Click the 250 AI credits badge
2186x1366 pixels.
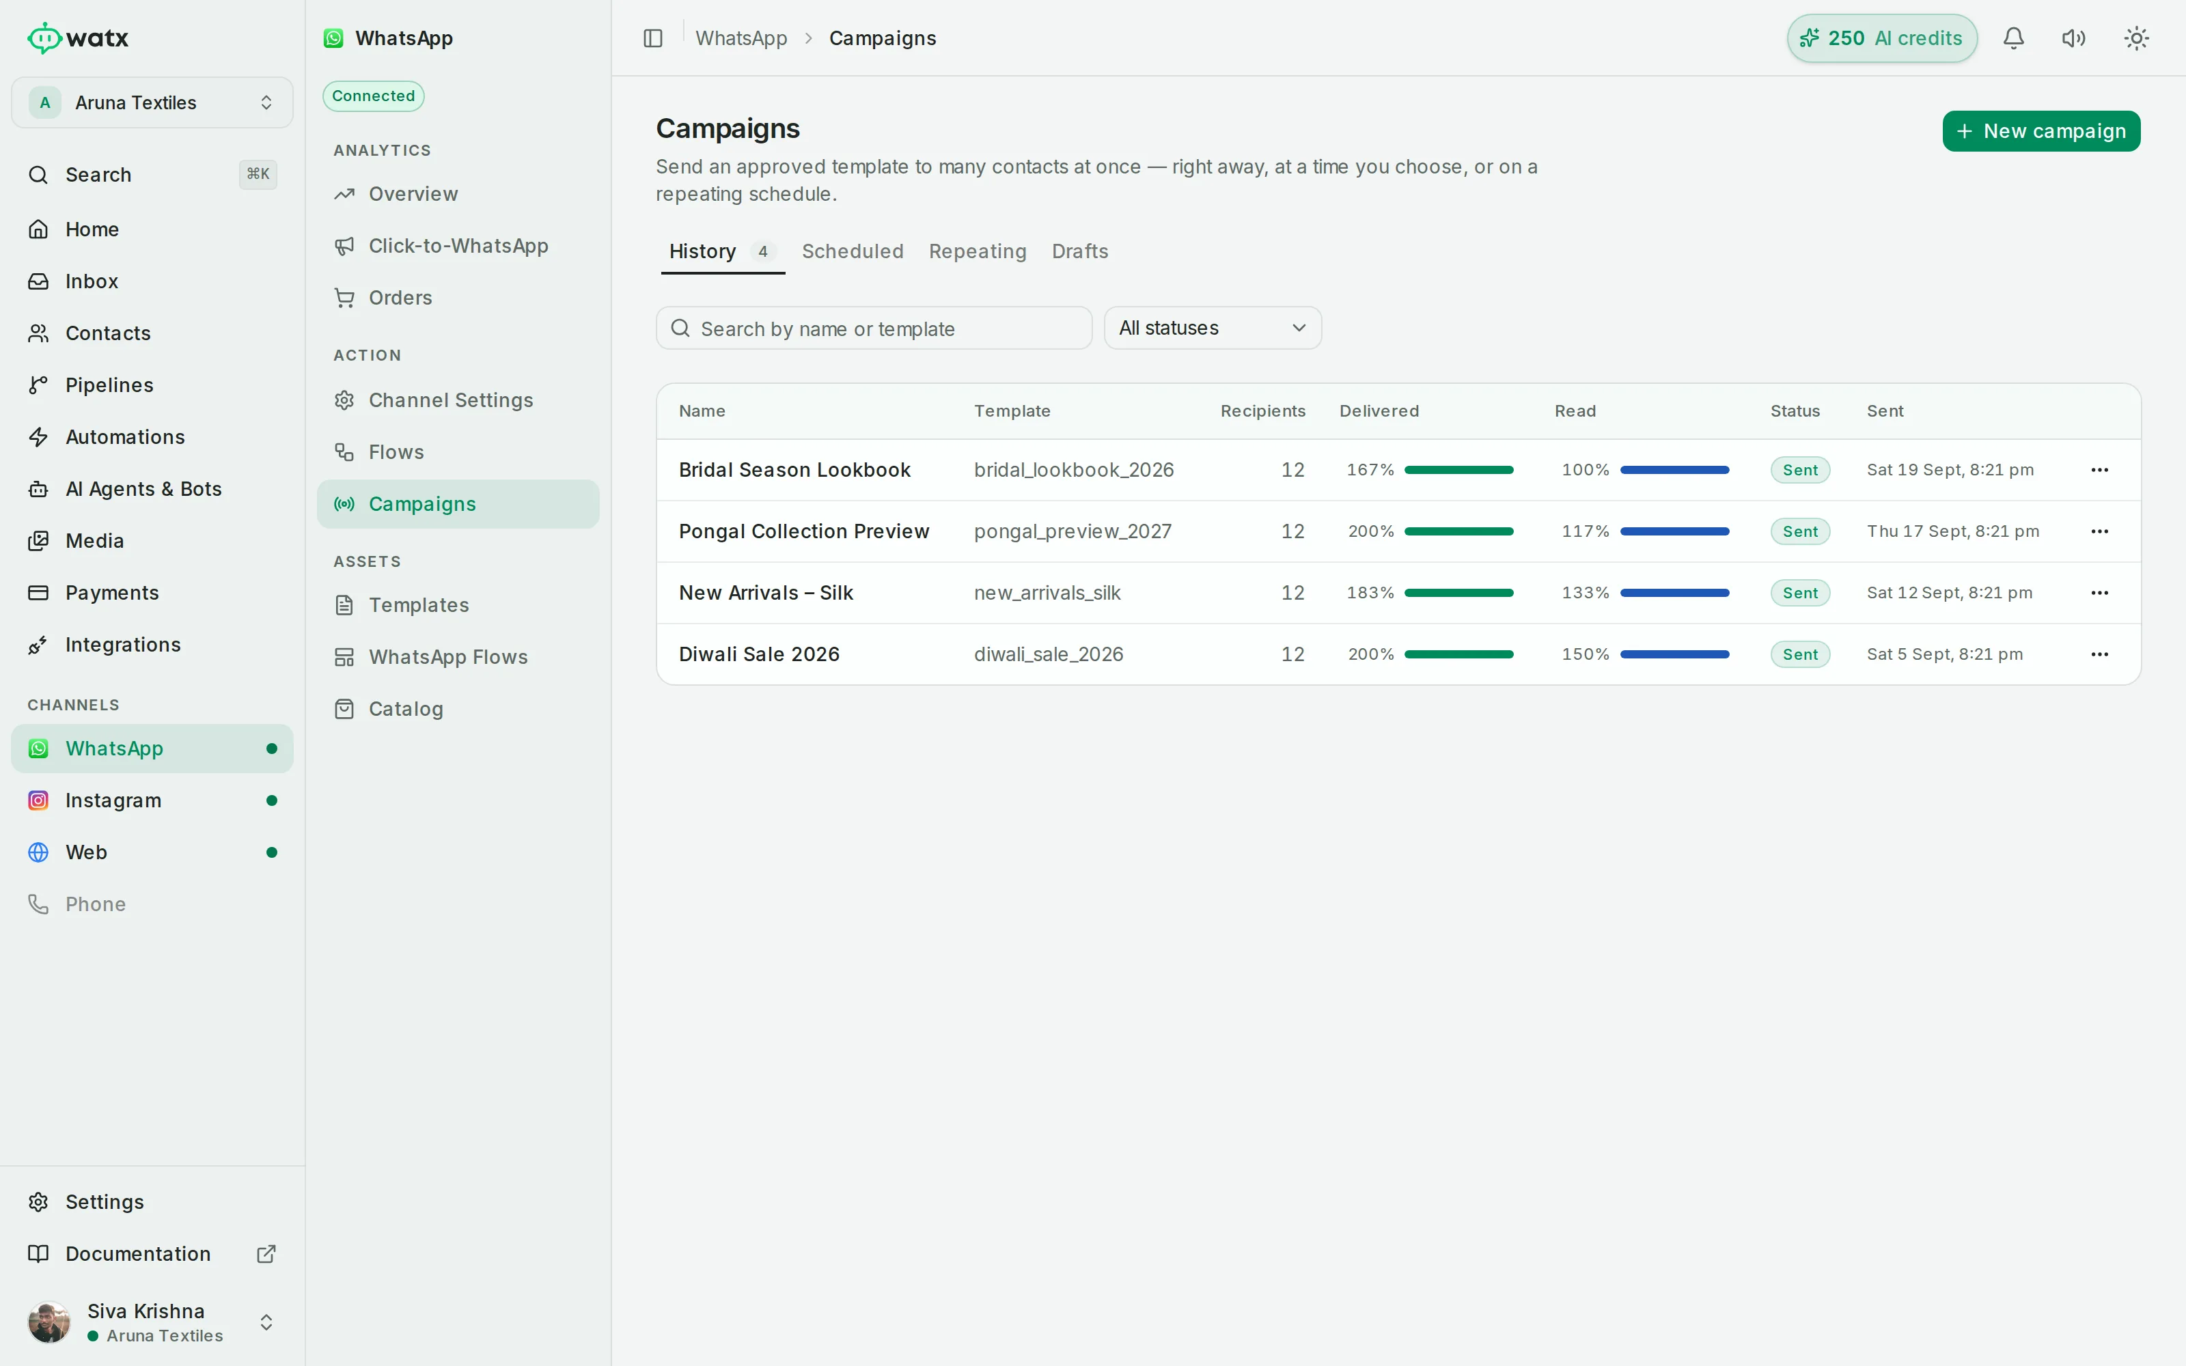point(1881,38)
